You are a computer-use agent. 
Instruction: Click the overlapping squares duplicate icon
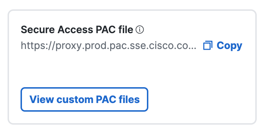click(x=208, y=45)
